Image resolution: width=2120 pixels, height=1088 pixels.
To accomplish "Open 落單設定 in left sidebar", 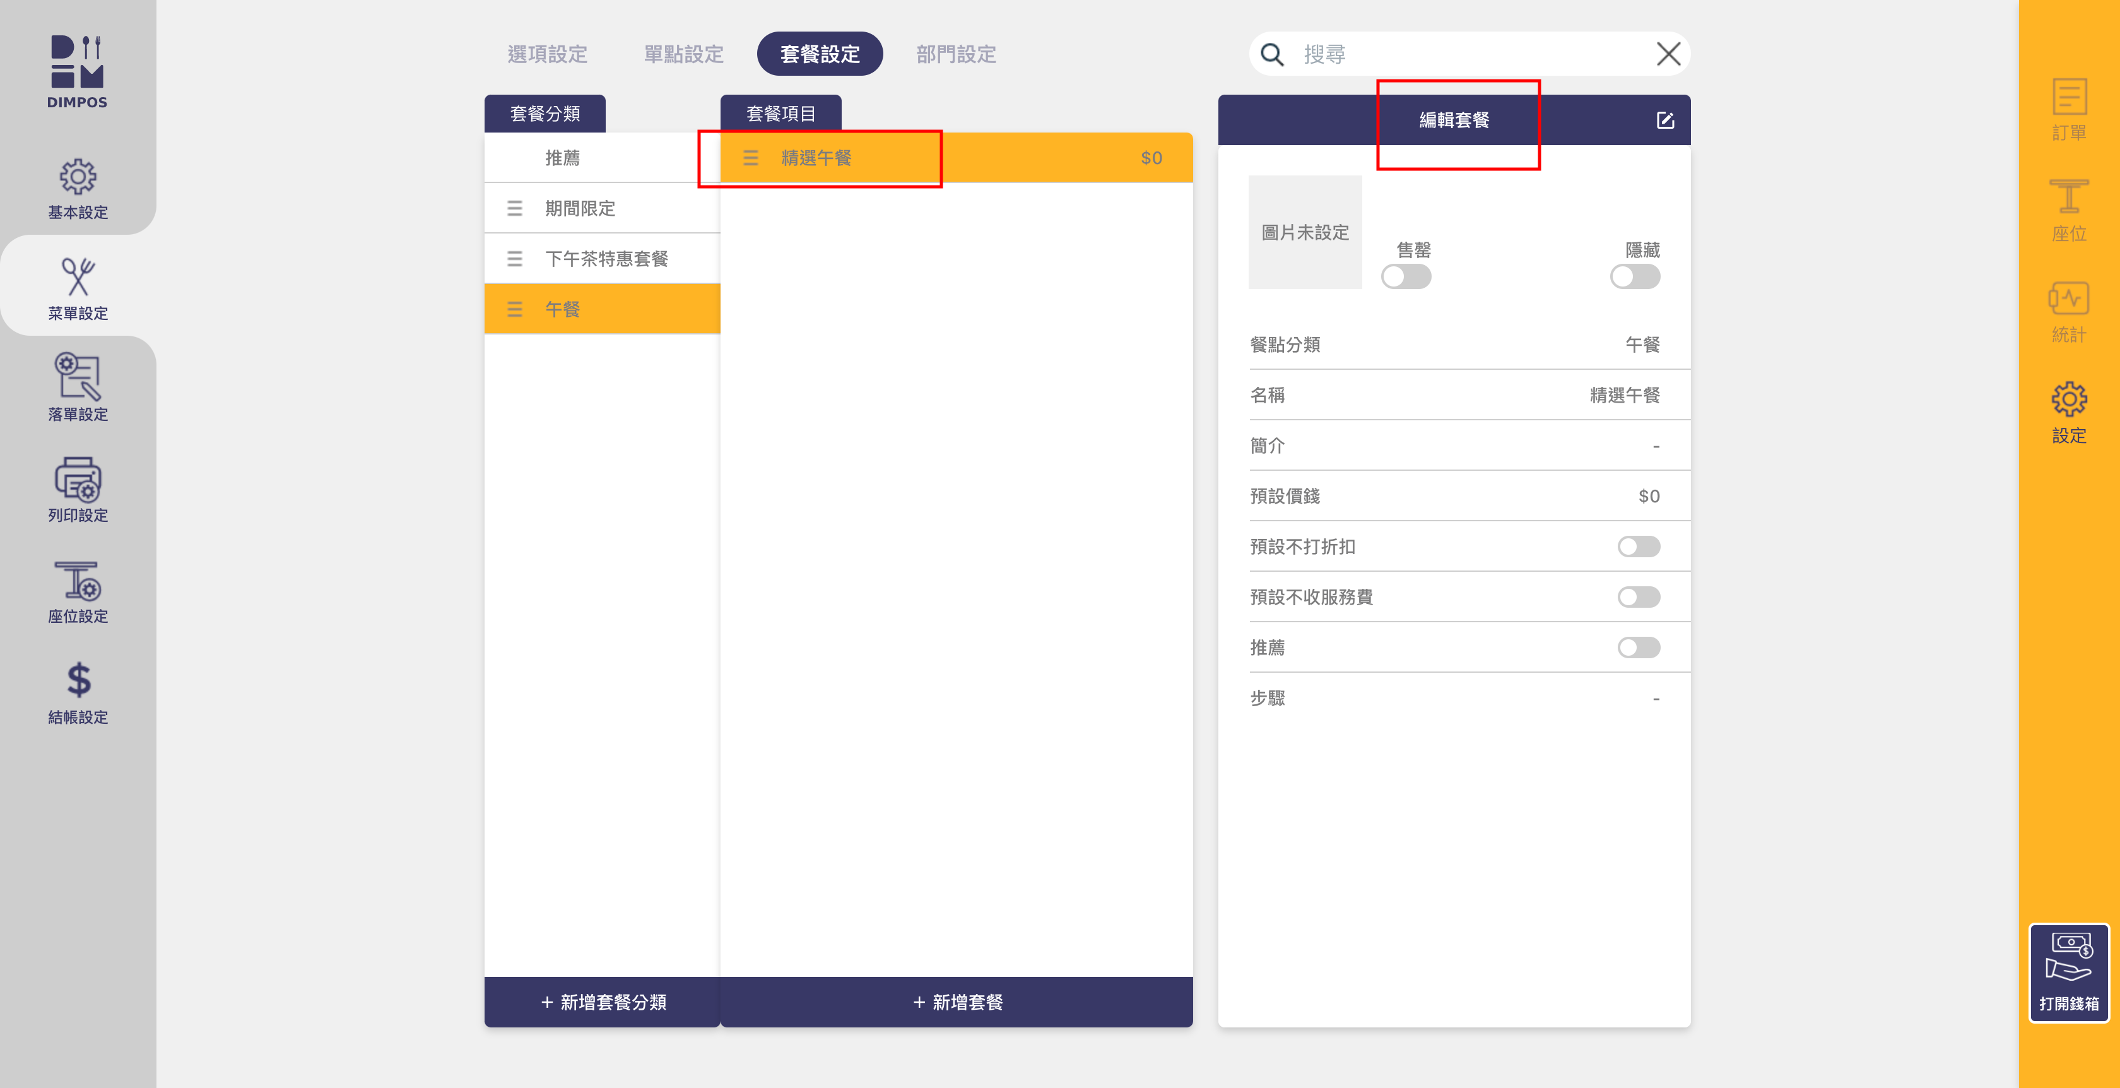I will (78, 387).
